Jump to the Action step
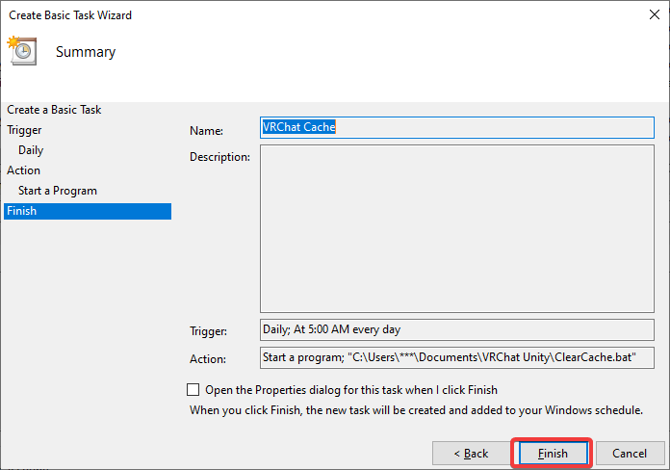Viewport: 670px width, 470px height. click(24, 170)
